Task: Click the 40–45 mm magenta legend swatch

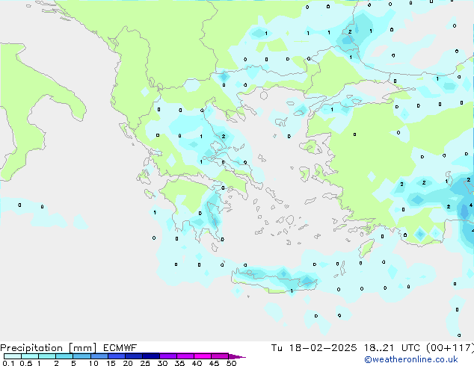Action: click(x=203, y=356)
